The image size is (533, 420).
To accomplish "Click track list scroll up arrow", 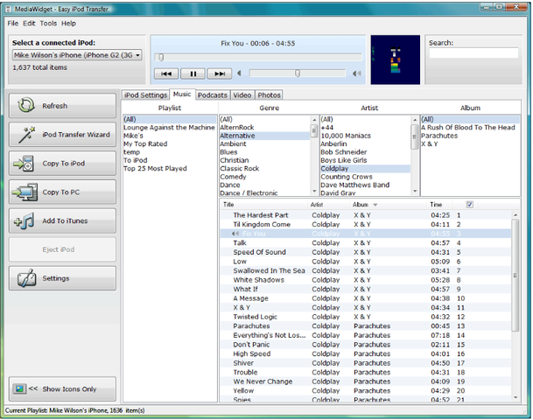I will pyautogui.click(x=515, y=215).
